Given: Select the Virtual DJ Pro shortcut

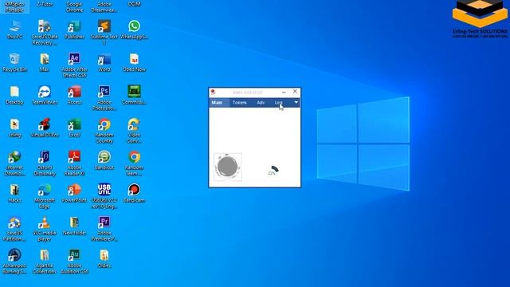Looking at the screenshot, I should 45,128.
